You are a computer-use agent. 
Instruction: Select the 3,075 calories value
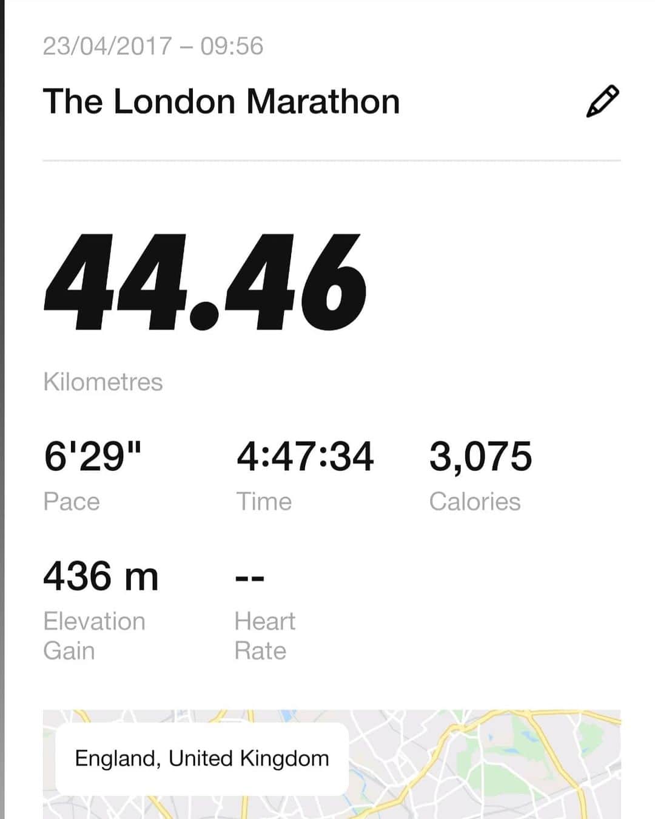coord(480,457)
